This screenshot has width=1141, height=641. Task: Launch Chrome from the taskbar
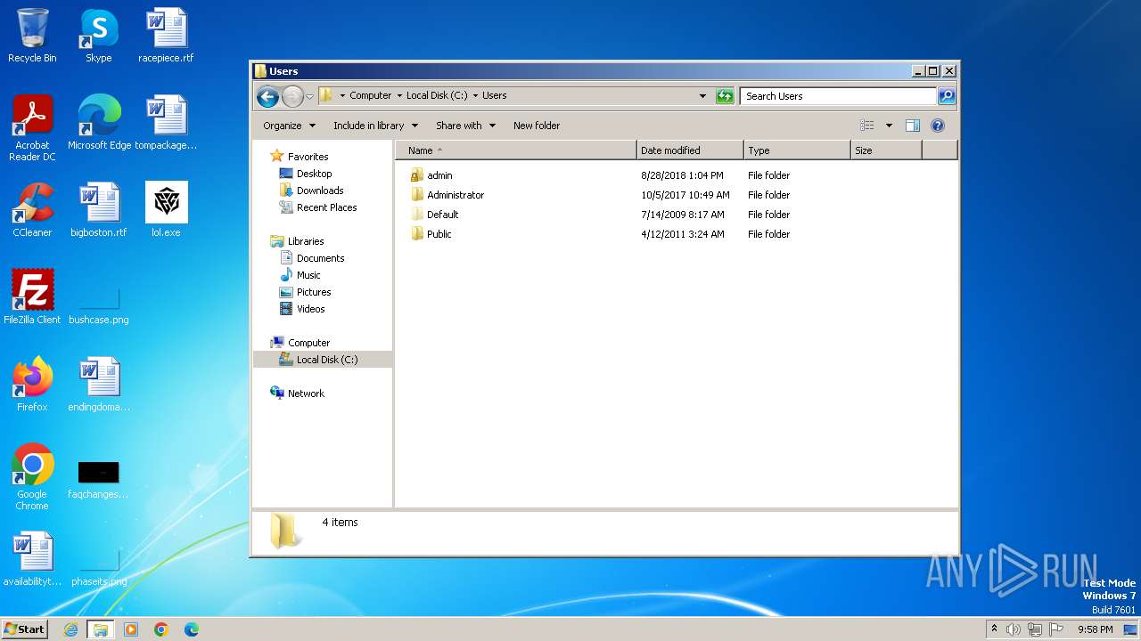click(161, 629)
